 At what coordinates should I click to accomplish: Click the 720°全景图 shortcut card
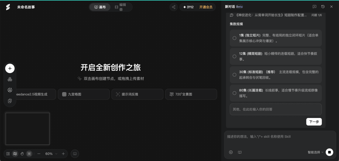(x=191, y=94)
